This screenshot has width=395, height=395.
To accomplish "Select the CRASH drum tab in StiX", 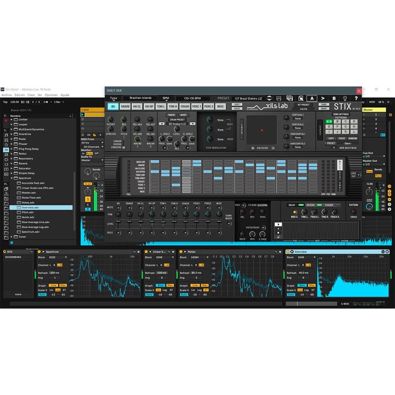I will click(185, 106).
